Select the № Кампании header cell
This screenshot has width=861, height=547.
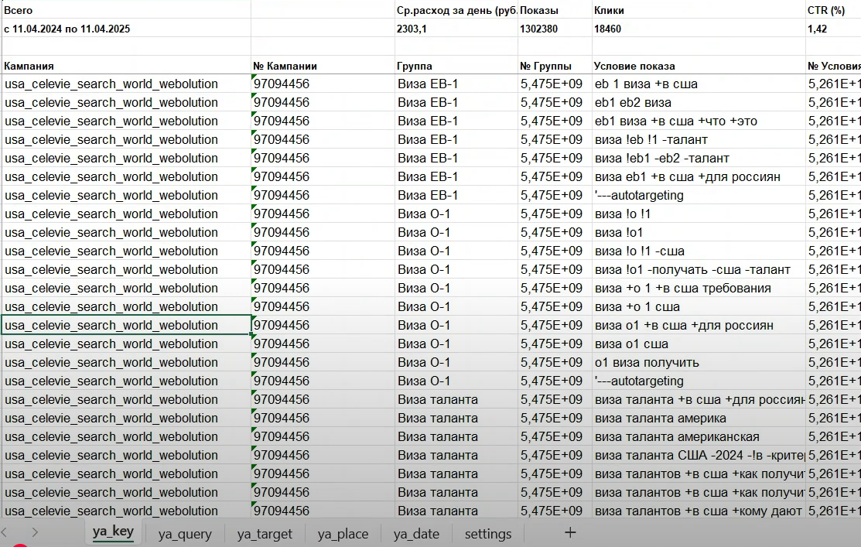click(323, 66)
